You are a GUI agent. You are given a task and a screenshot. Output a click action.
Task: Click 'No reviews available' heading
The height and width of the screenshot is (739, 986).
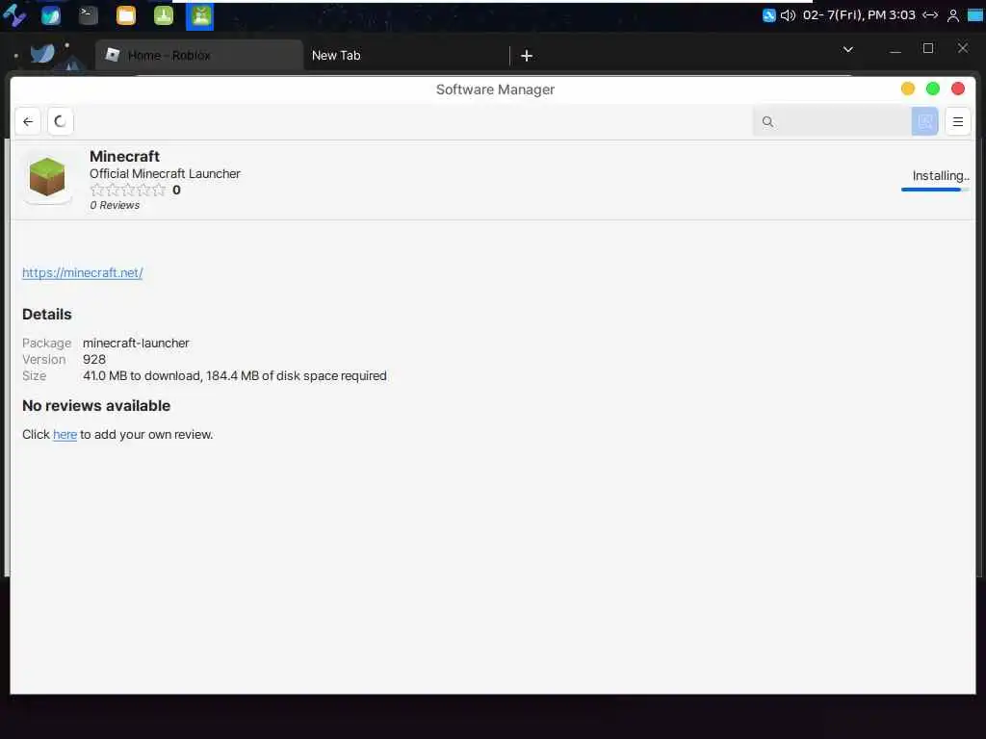96,406
